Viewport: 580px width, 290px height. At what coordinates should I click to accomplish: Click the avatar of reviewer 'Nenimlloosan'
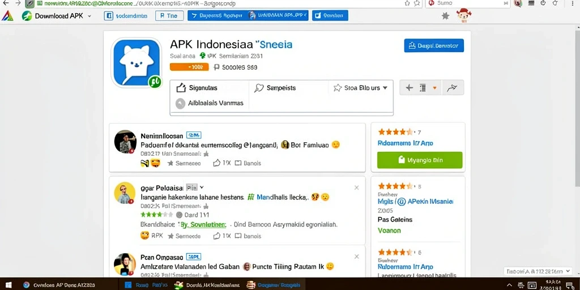click(x=125, y=142)
